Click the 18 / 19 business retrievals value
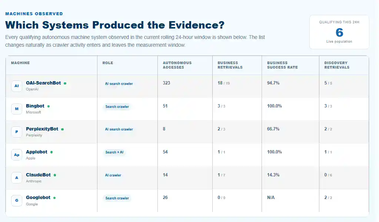 (223, 83)
